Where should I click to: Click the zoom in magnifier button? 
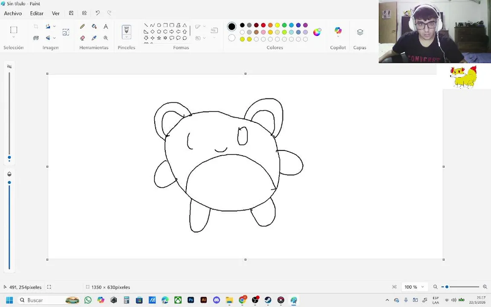485,287
